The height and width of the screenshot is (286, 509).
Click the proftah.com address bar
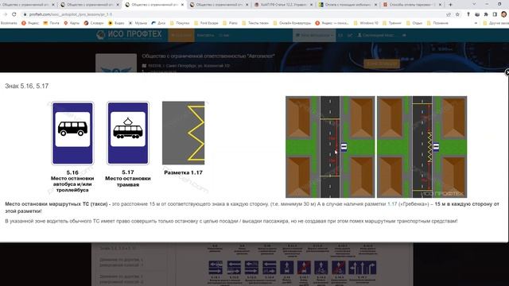pyautogui.click(x=227, y=14)
